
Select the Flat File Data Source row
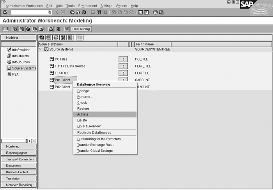70,66
